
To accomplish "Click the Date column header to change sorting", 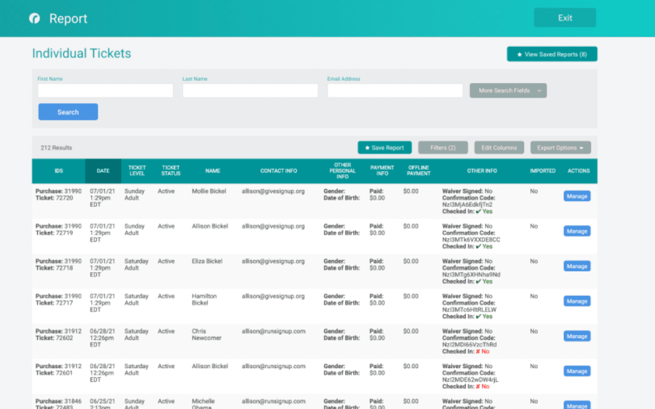I will pyautogui.click(x=102, y=170).
